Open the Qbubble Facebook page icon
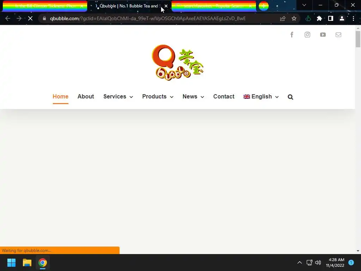 pos(292,35)
